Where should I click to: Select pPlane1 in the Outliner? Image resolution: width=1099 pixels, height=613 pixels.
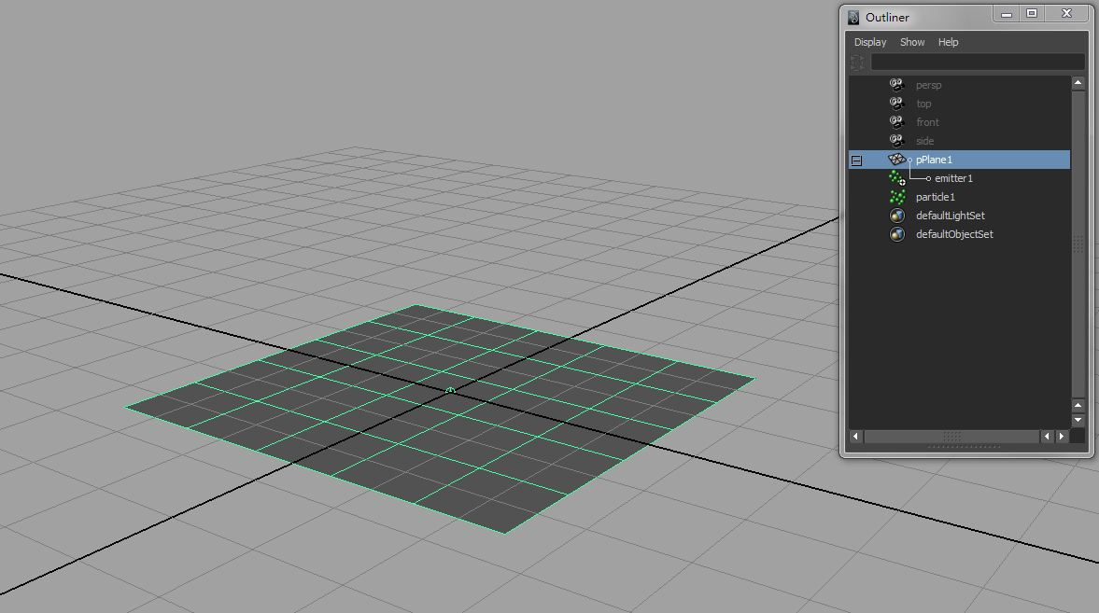[x=934, y=160]
